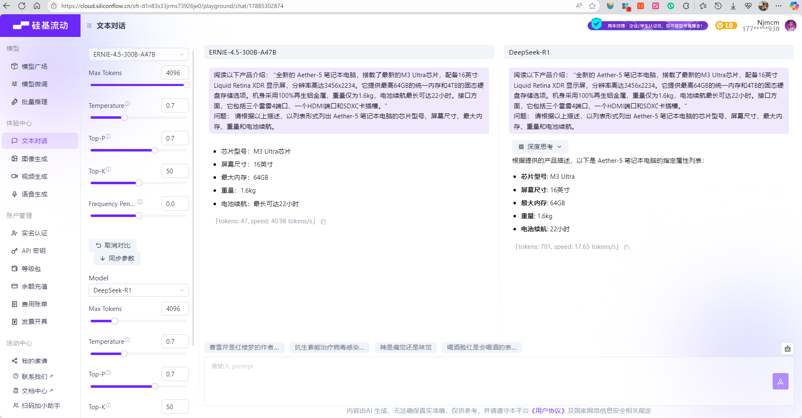Click the parameter panel scrollbar

click(193, 197)
